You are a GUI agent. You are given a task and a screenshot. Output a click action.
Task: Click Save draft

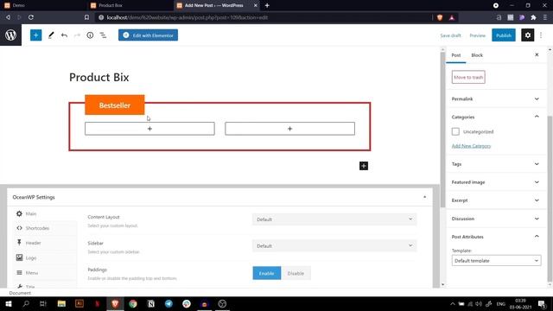(x=450, y=35)
